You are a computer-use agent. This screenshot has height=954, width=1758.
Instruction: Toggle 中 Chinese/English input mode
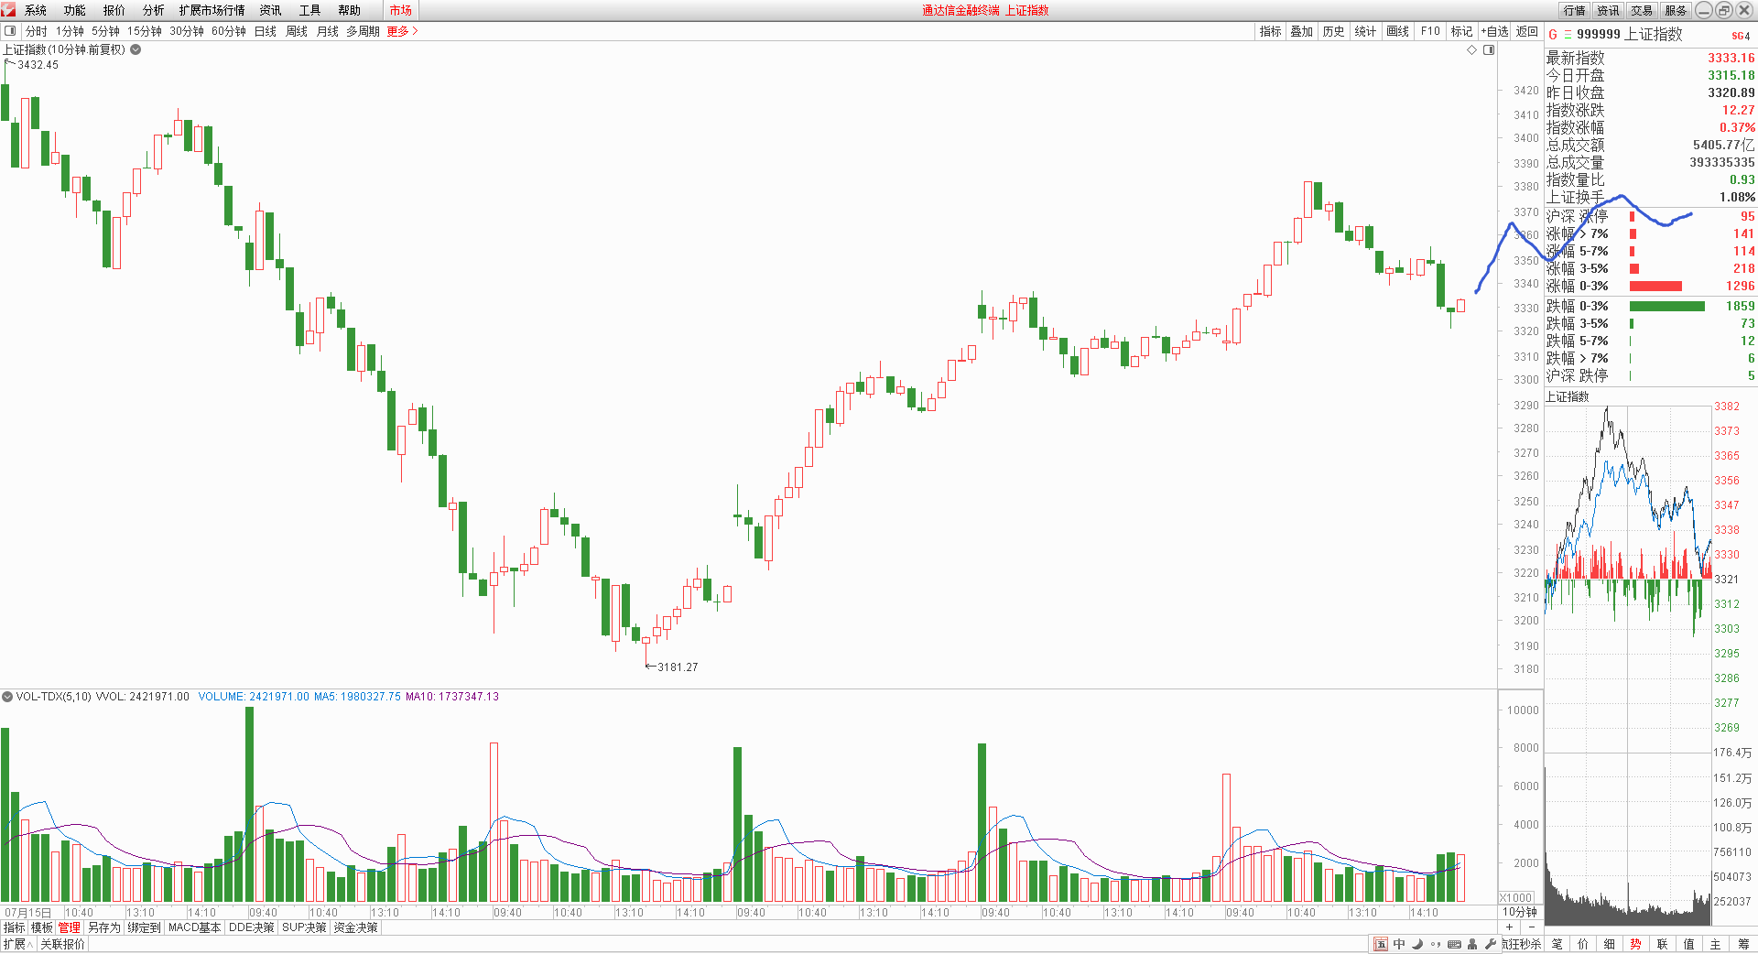[1399, 944]
